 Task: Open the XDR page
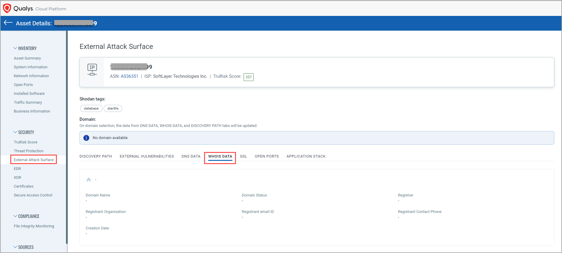(x=17, y=178)
